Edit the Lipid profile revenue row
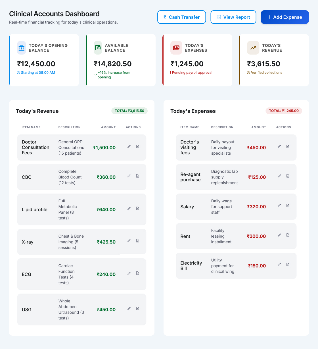This screenshot has width=318, height=349. 129,208
